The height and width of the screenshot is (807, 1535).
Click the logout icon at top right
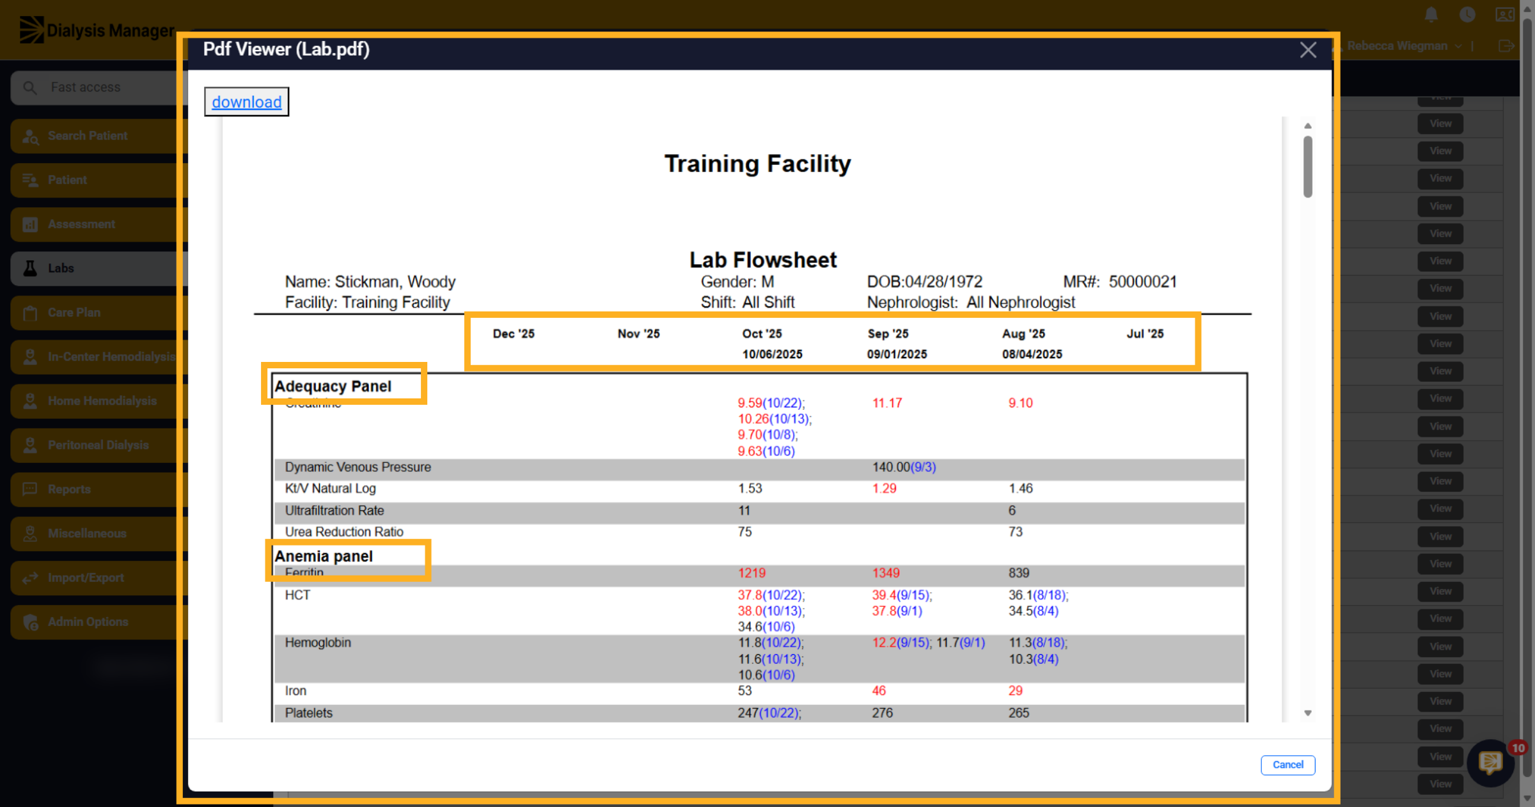pos(1506,46)
